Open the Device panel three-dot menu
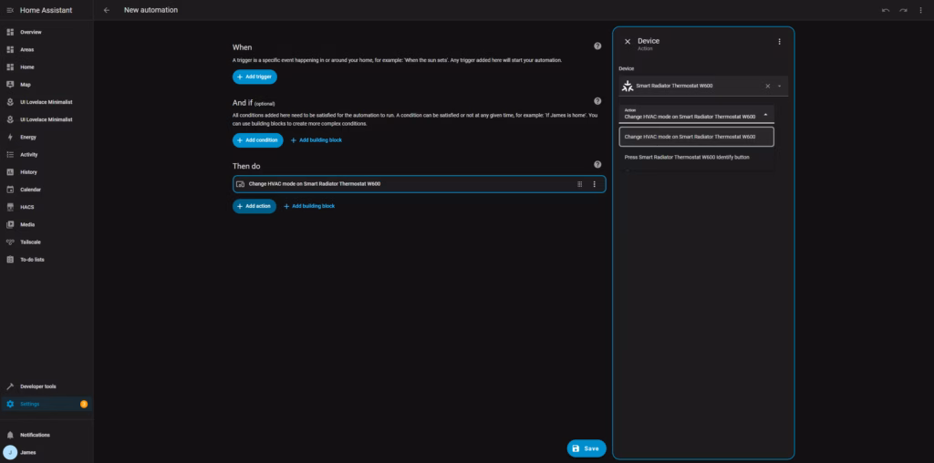Screen dimensions: 934x463 tap(779, 42)
